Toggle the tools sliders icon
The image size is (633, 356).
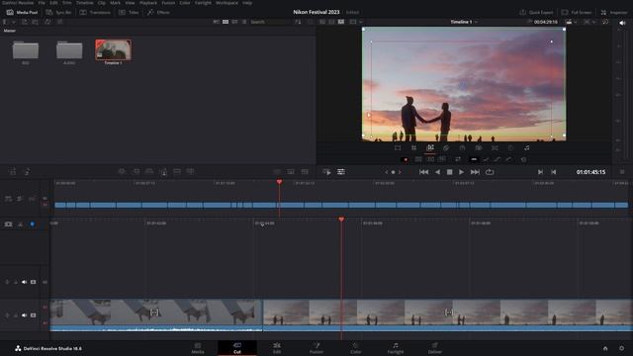click(341, 172)
